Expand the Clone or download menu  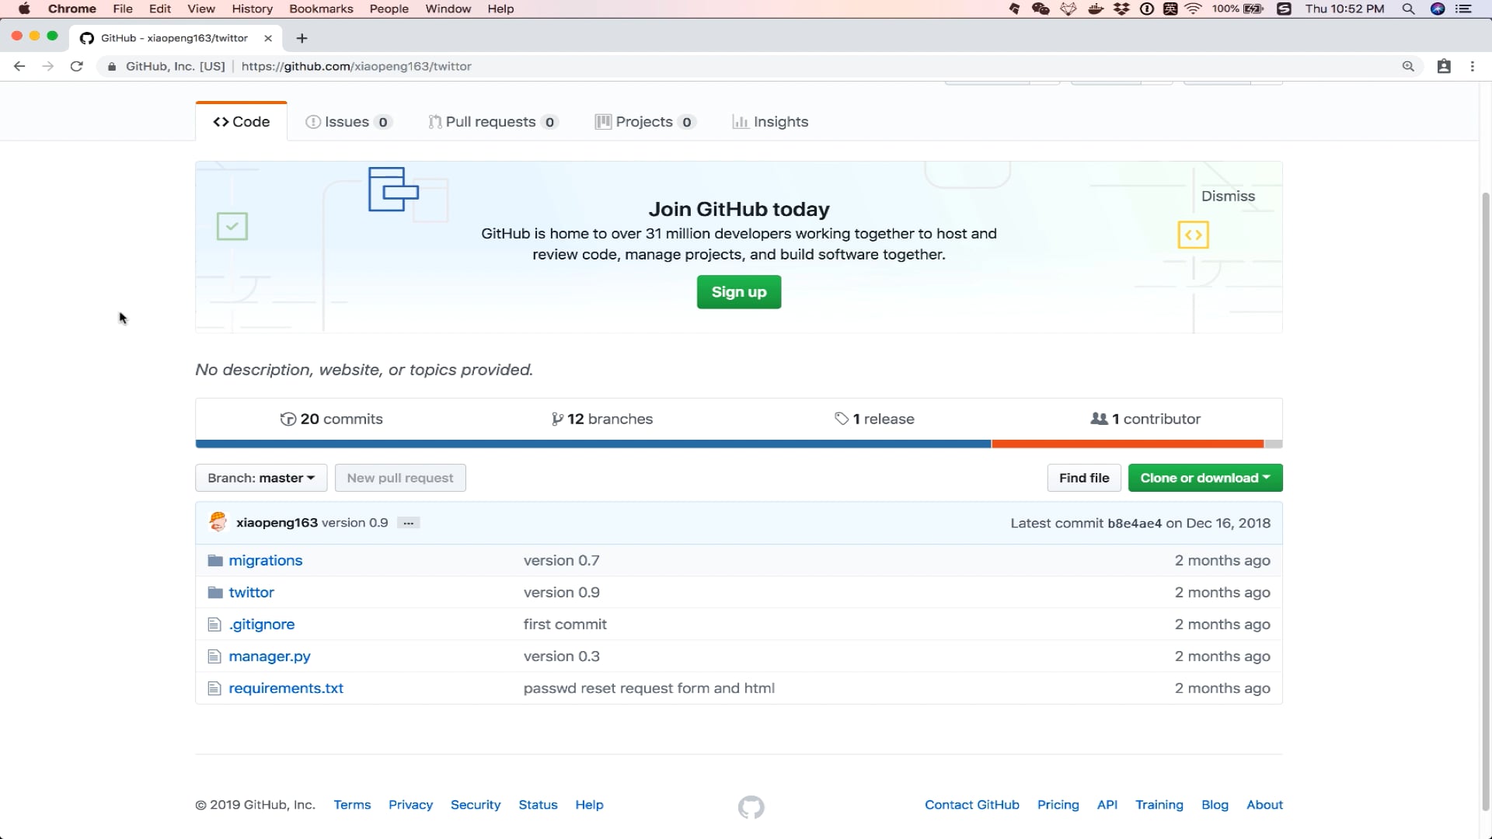pyautogui.click(x=1204, y=478)
